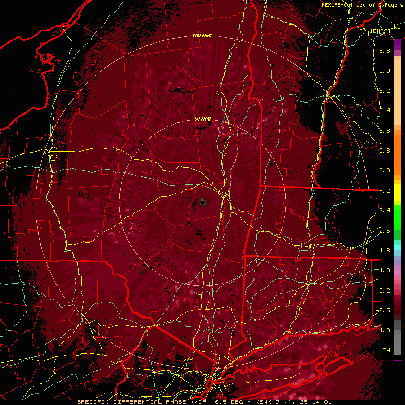Click the 1.8 scale value
Screen dimensions: 405x405
[385, 251]
